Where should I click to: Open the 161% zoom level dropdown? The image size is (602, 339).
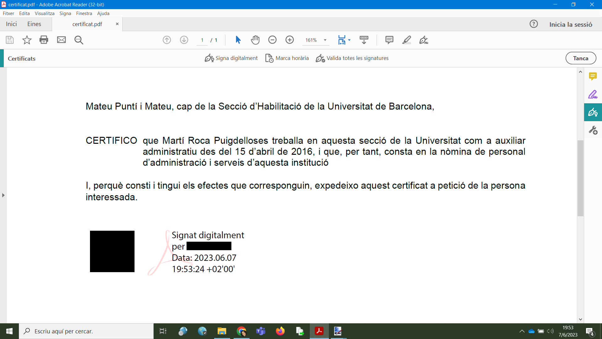point(325,40)
